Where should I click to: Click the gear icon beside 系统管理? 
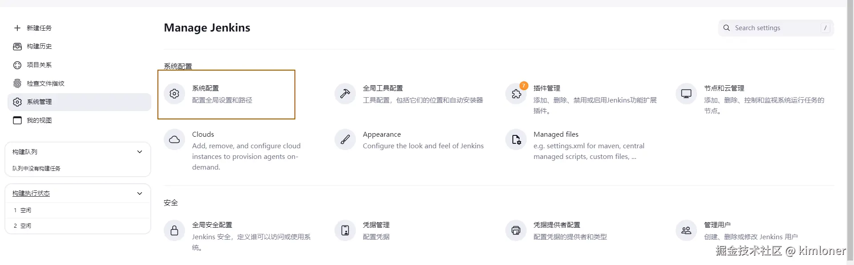pyautogui.click(x=17, y=102)
